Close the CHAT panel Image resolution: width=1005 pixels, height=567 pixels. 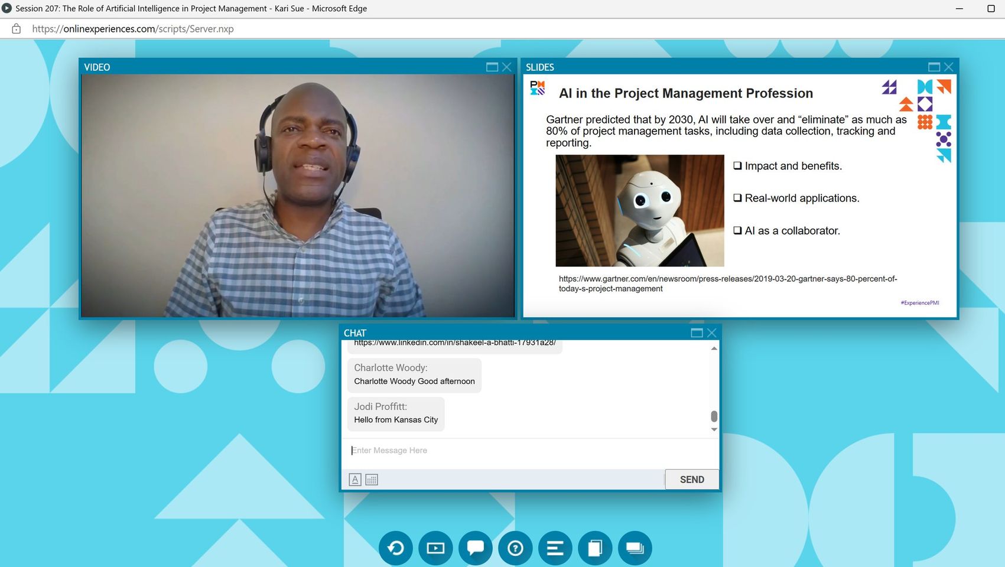pos(711,333)
